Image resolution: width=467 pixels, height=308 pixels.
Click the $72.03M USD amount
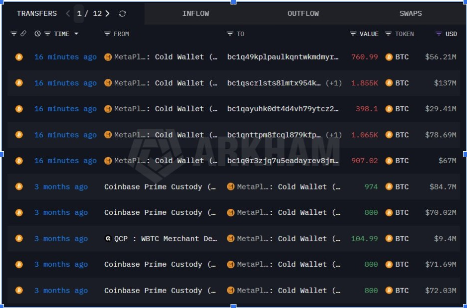[441, 291]
